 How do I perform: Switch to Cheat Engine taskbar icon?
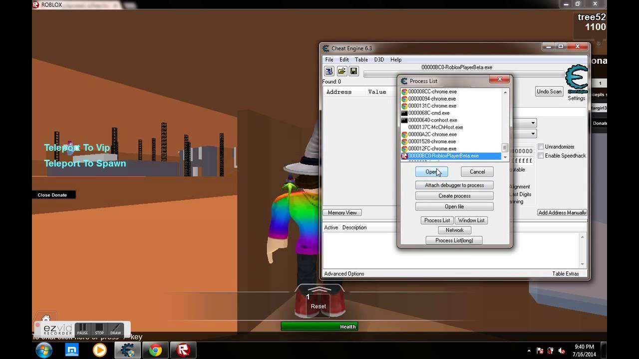128,350
